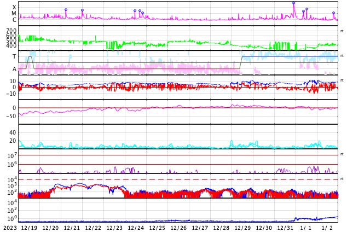This screenshot has width=347, height=232.
Task: Click the '10^6' axis label
Action: [x=12, y=165]
